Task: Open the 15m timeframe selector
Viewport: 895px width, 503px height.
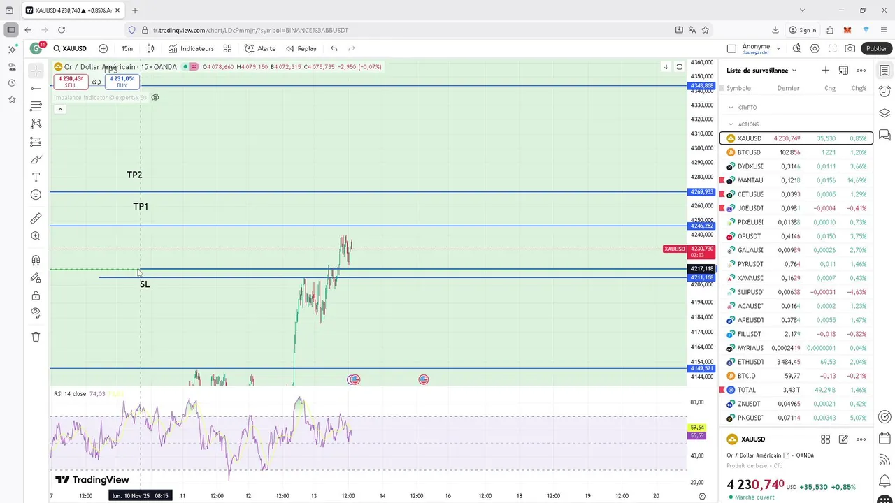Action: coord(127,48)
